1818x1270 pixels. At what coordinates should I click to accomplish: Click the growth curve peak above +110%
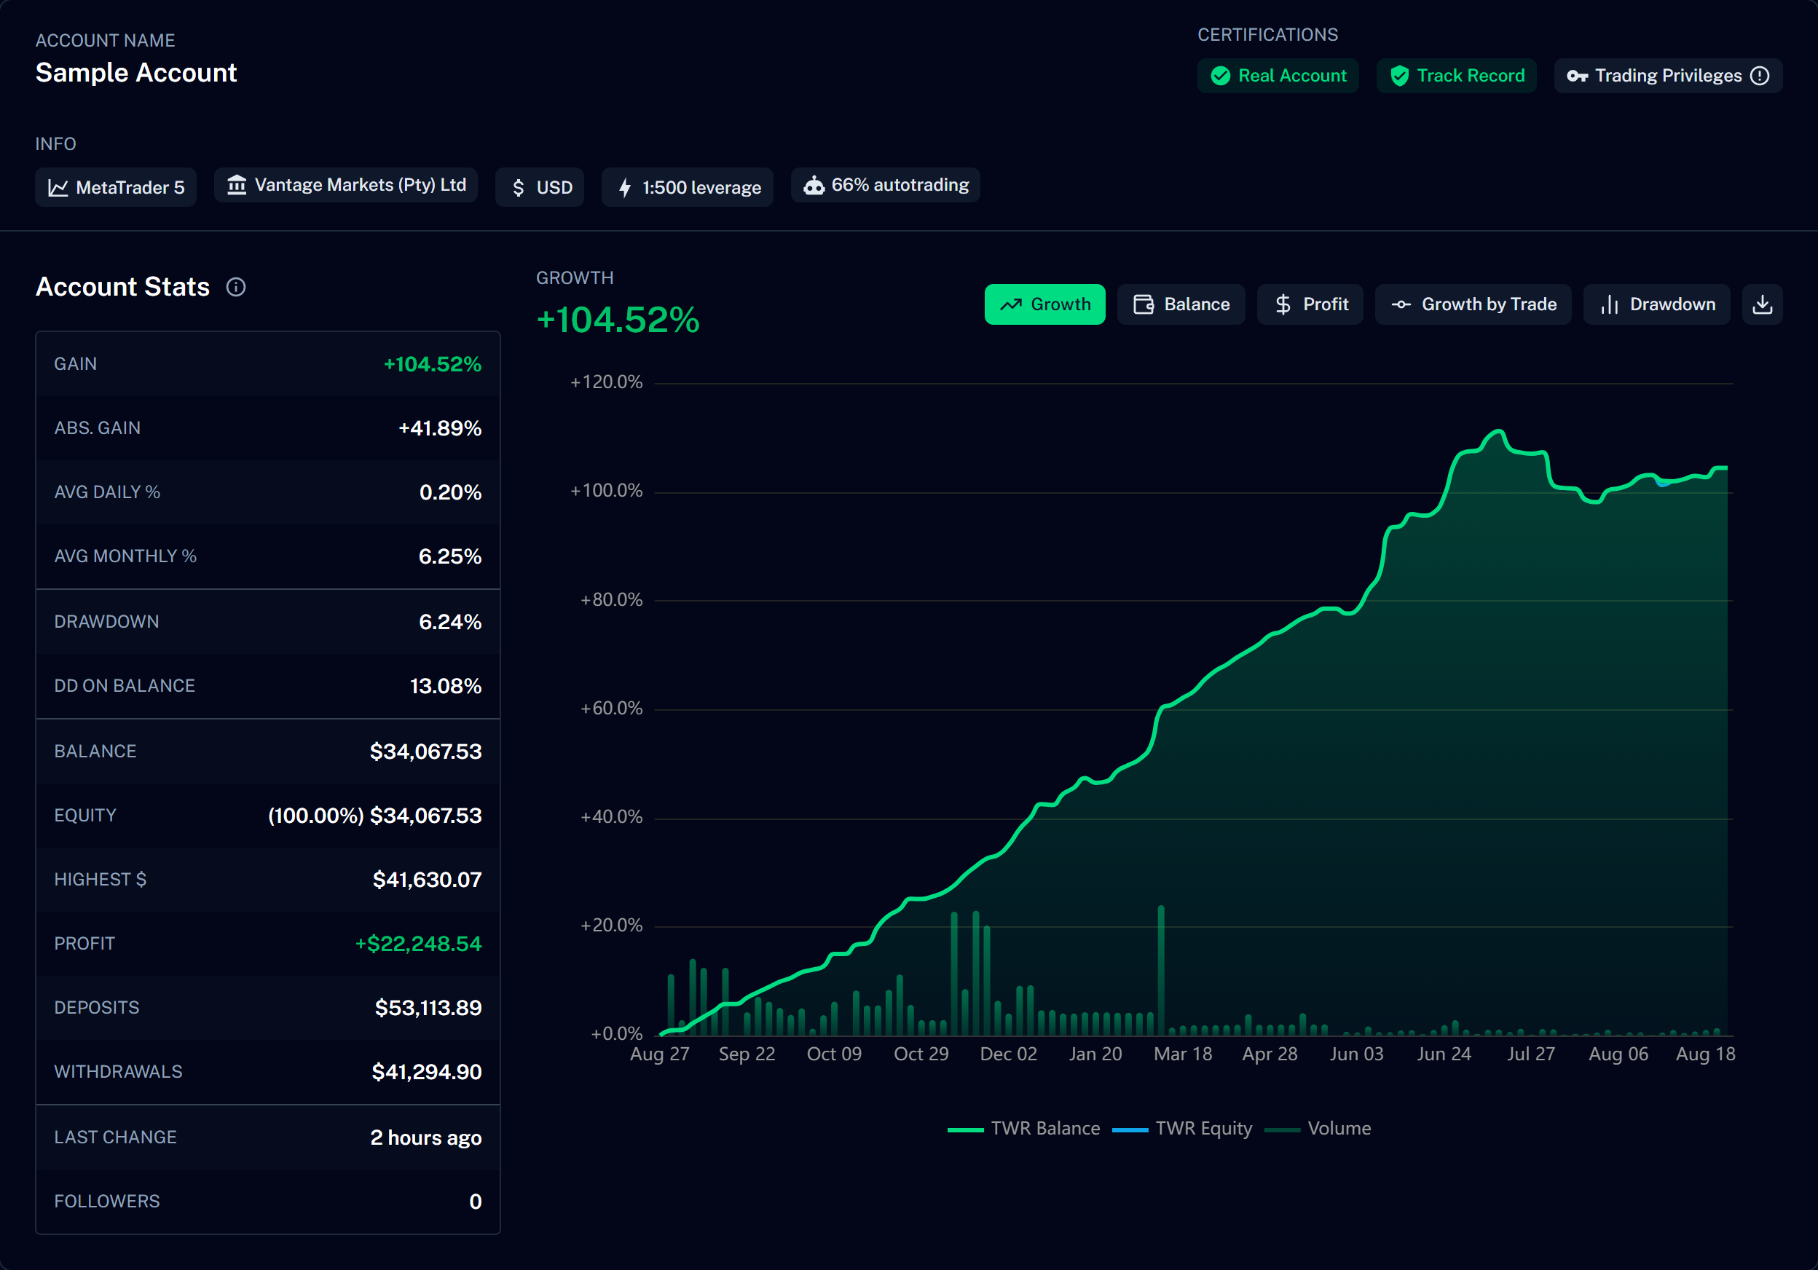1498,432
